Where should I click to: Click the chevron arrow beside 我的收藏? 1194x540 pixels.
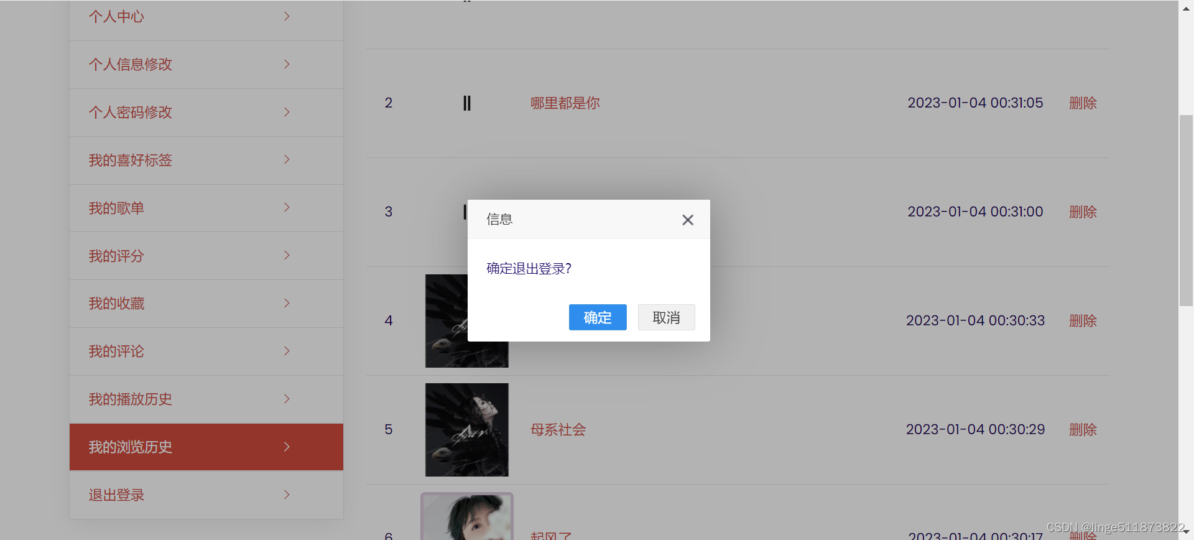pos(287,303)
